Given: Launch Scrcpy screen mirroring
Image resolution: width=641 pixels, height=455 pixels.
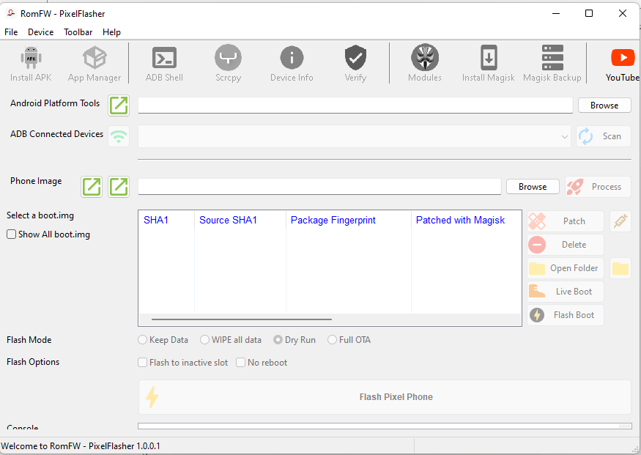Looking at the screenshot, I should tap(228, 63).
